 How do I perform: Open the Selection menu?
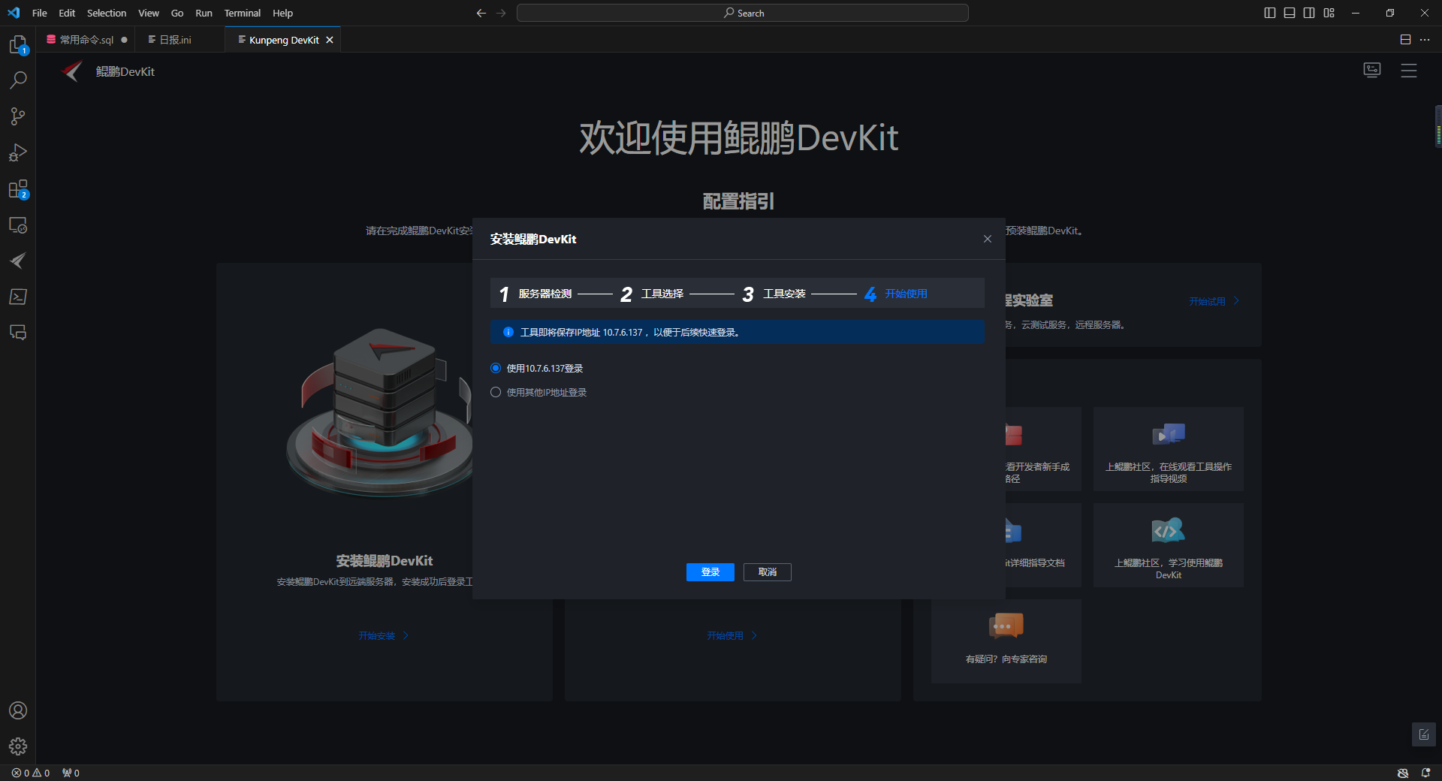107,13
